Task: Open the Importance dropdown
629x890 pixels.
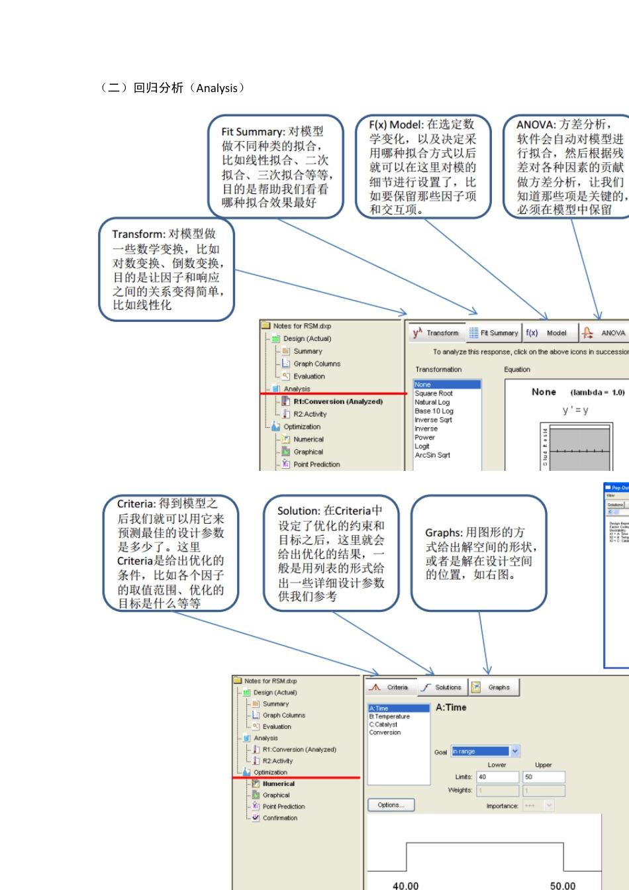Action: [x=538, y=806]
